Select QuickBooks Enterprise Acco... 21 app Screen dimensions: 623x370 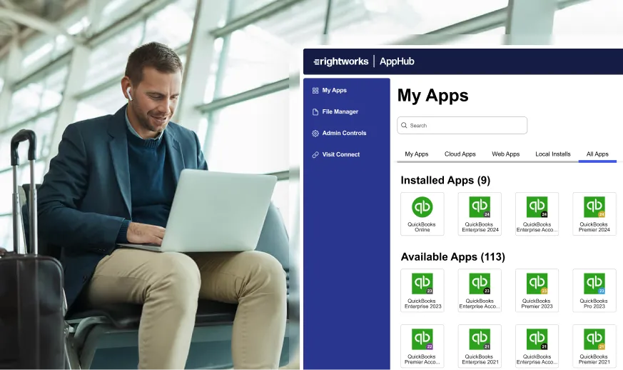[537, 346]
